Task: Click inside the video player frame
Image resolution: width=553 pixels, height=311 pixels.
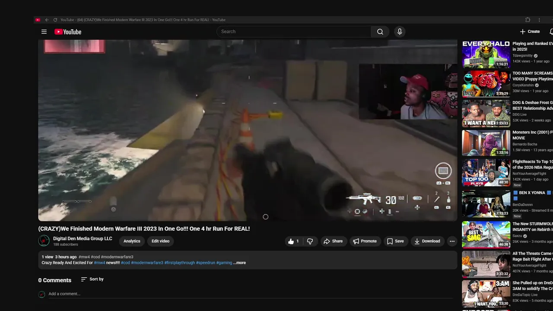Action: (x=248, y=130)
